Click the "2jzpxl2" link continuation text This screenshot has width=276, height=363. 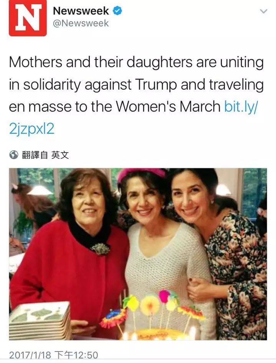click(x=31, y=129)
